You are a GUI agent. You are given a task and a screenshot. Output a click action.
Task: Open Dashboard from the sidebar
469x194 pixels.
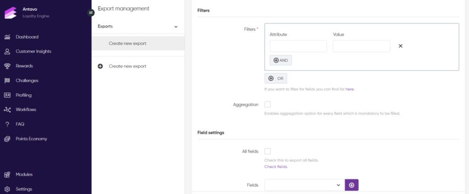point(27,37)
